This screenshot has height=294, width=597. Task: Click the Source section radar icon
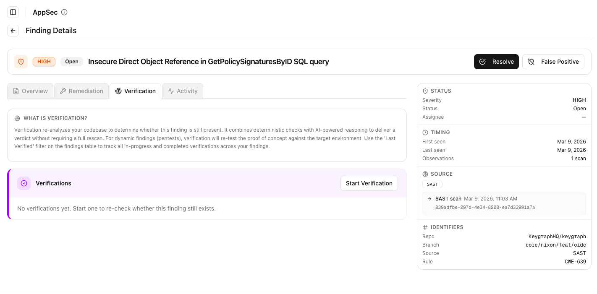tap(425, 174)
